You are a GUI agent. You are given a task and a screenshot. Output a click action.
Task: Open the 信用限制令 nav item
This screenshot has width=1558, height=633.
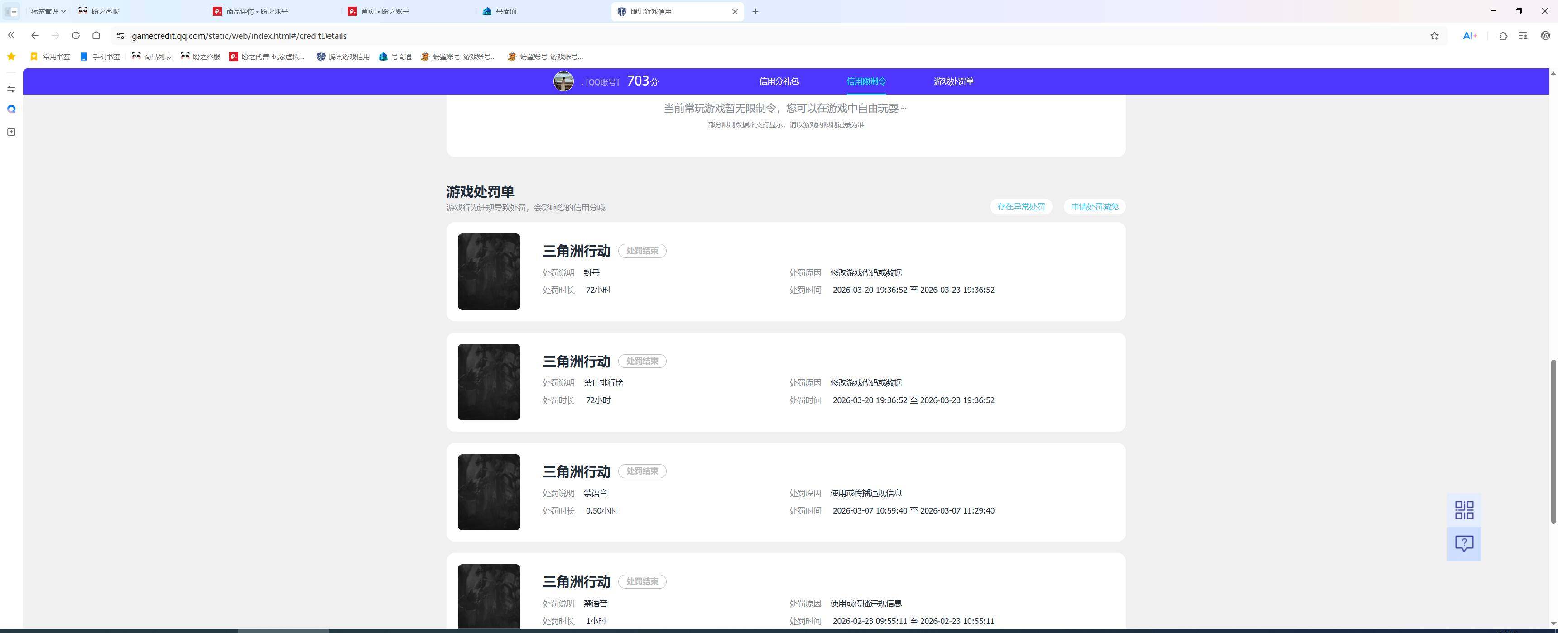pyautogui.click(x=866, y=81)
